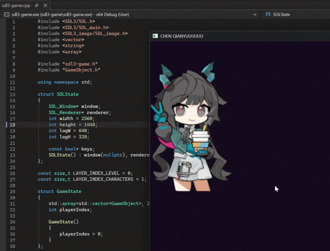Click the pin icon on sdl3-game.cpp tab
The image size is (330, 251).
pyautogui.click(x=37, y=5)
